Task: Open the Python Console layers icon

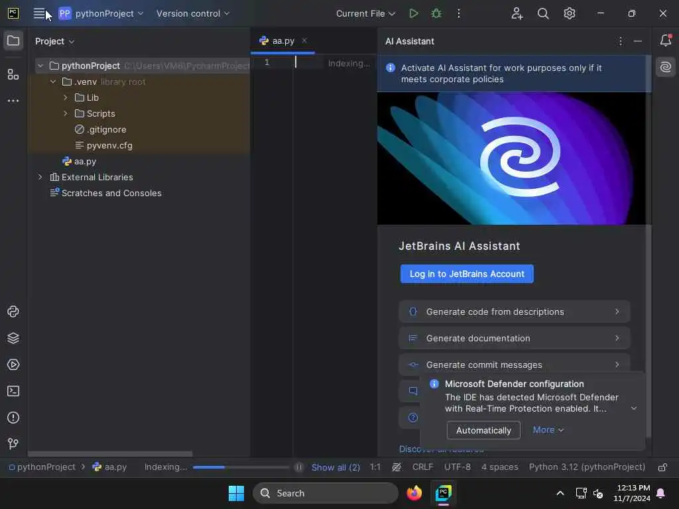Action: pyautogui.click(x=13, y=338)
